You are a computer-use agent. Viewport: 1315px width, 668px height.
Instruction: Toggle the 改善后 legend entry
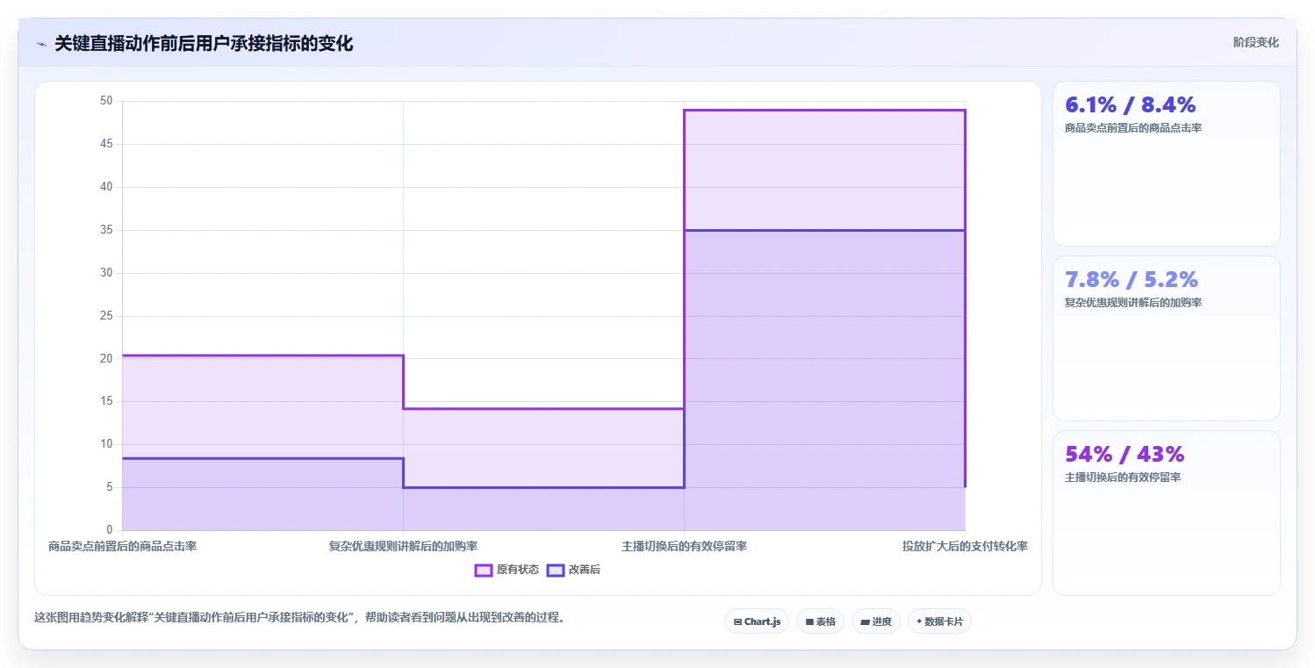tap(573, 570)
